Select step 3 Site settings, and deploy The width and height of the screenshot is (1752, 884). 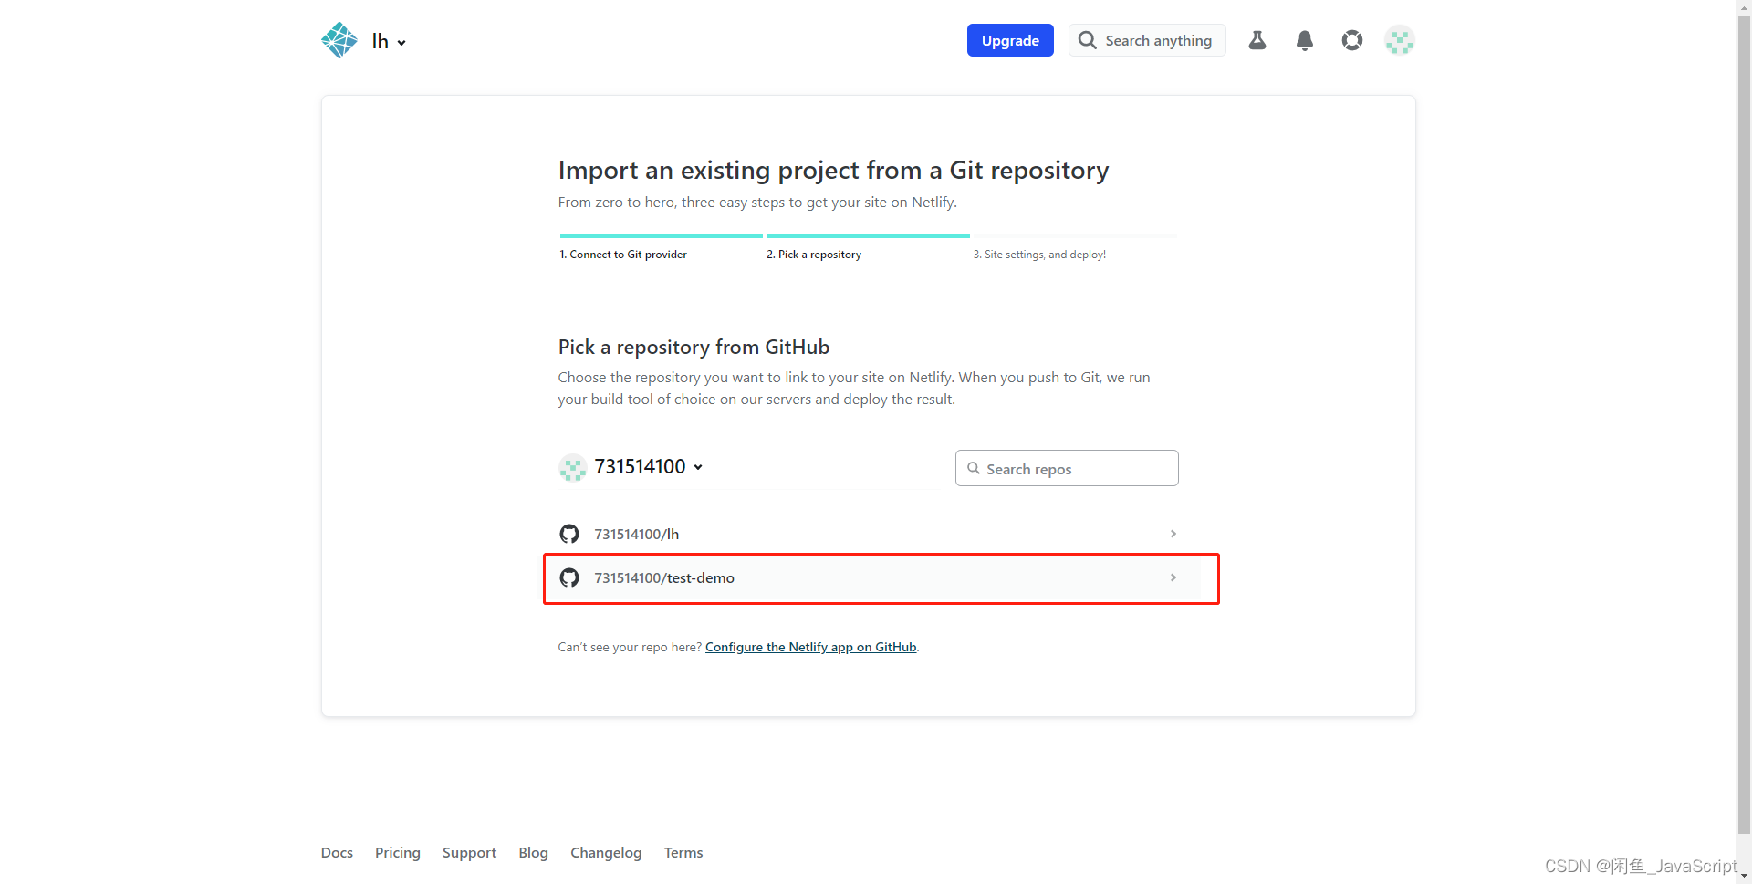click(1039, 255)
